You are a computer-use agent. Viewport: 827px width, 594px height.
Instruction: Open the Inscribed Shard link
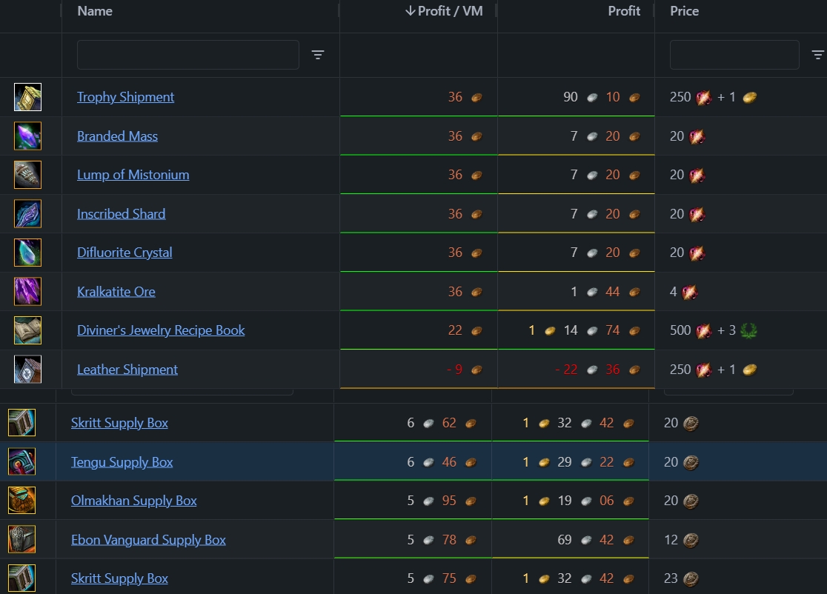coord(122,214)
